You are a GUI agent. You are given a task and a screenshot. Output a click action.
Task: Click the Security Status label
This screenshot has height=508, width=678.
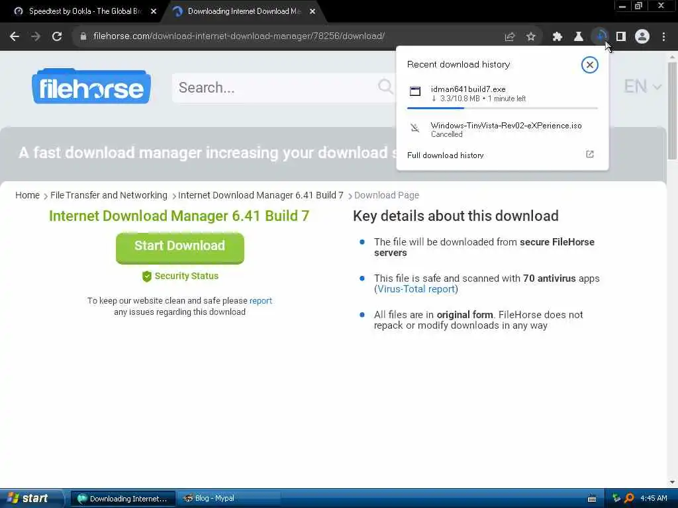coord(186,276)
